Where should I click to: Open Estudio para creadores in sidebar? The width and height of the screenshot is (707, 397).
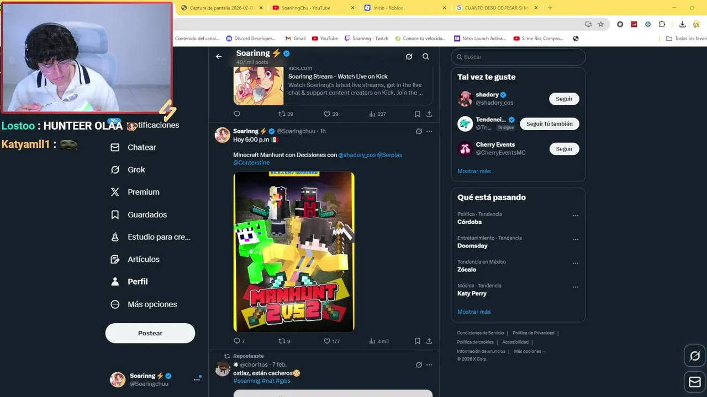pos(150,237)
